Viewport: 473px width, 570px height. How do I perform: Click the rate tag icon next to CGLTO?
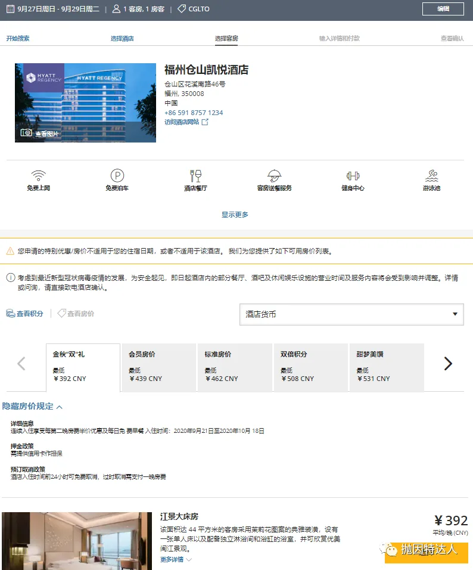[182, 9]
